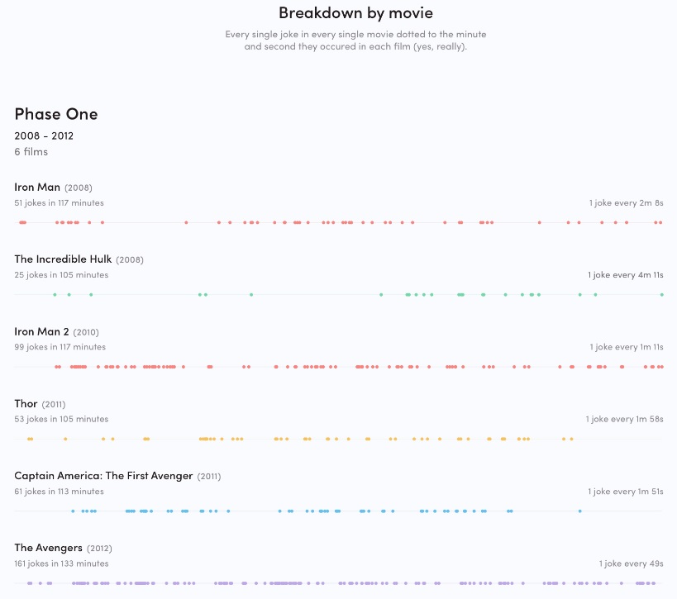Click the last blue dot in Captain America timeline
The image size is (677, 599).
580,511
